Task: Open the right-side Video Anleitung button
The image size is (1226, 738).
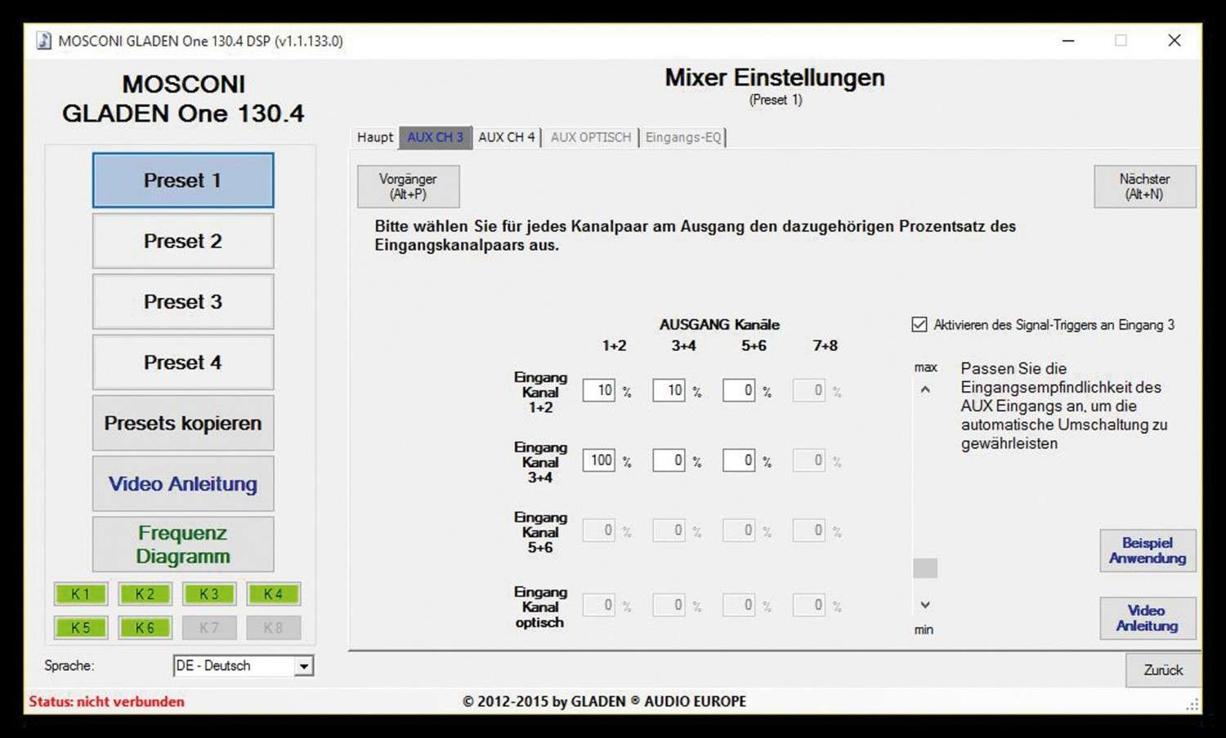Action: point(1148,618)
